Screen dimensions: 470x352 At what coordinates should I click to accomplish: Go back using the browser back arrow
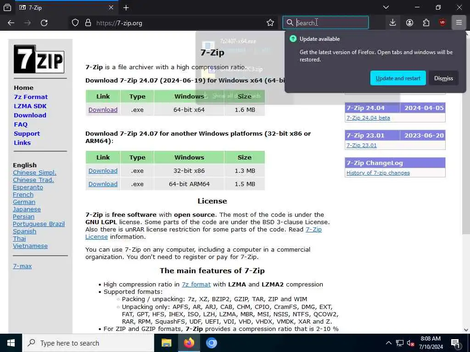tap(11, 23)
